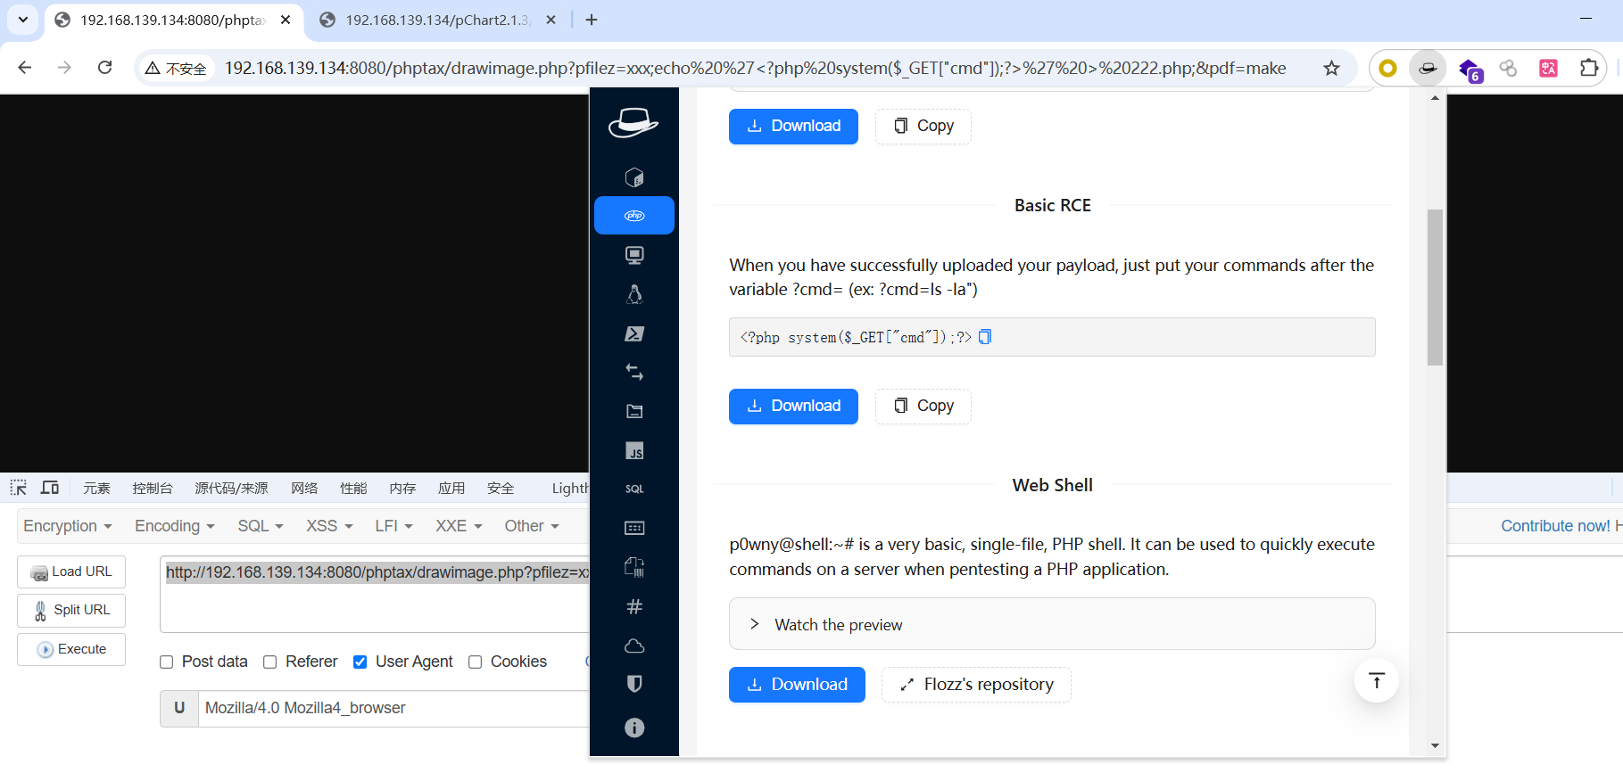Open the Encryption dropdown menu
Image resolution: width=1623 pixels, height=773 pixels.
click(68, 526)
